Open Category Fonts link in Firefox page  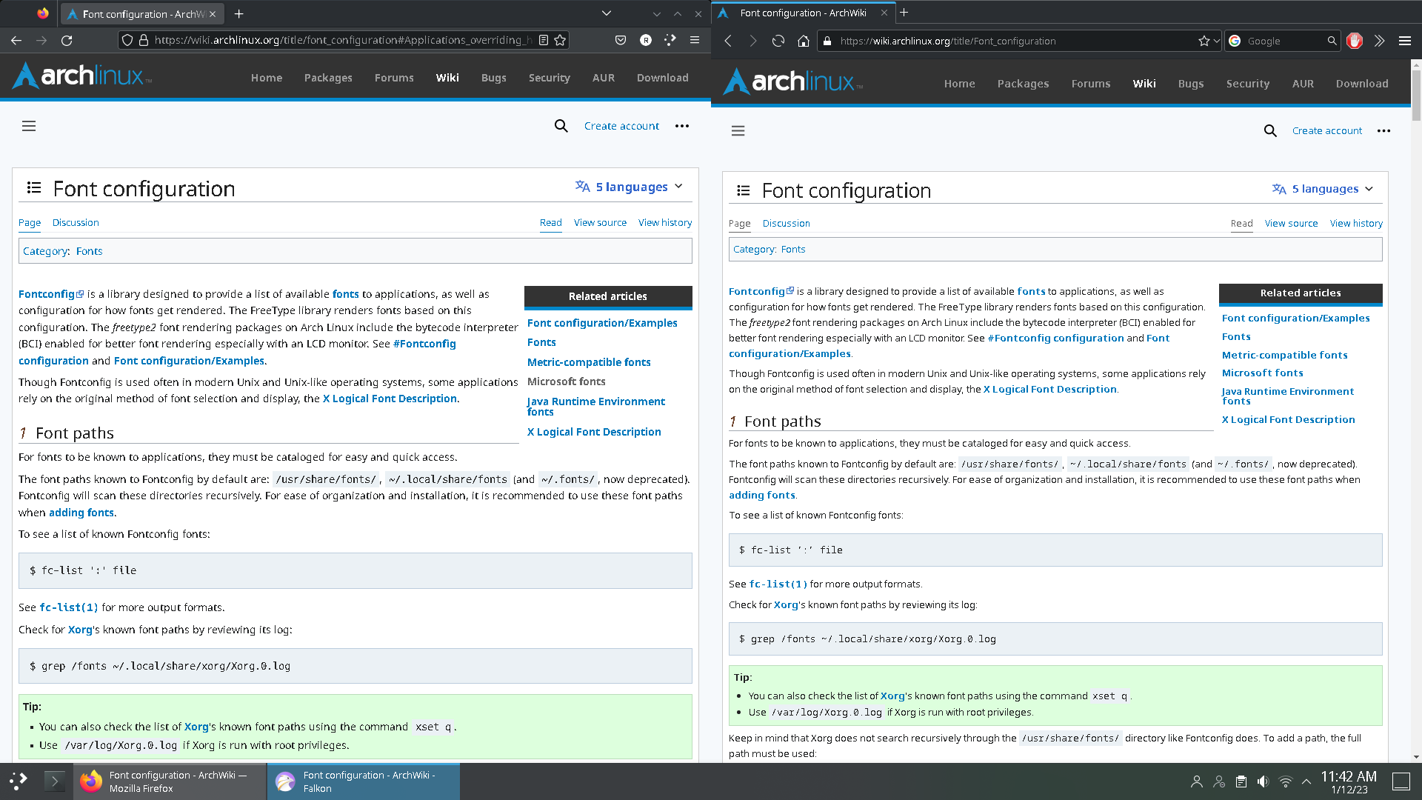coord(89,251)
